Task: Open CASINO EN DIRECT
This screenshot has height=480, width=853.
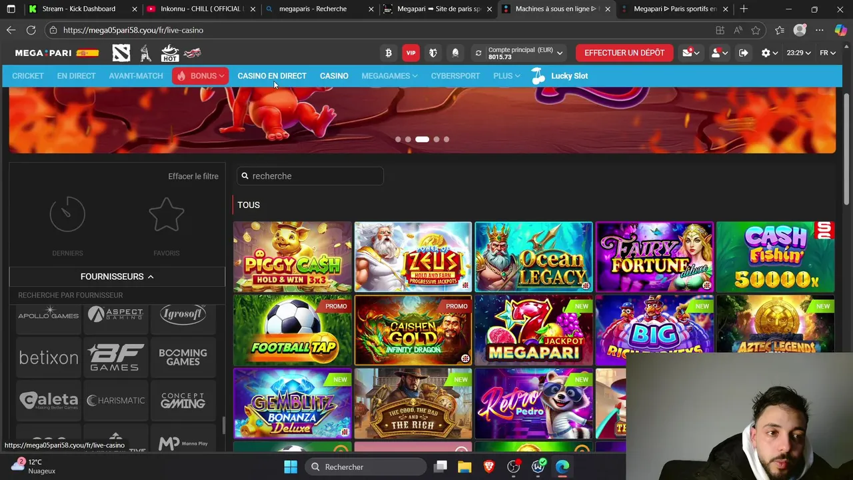Action: click(272, 76)
